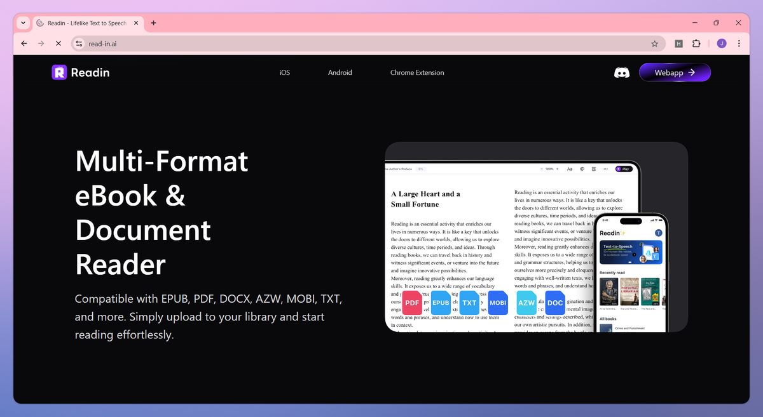Stop page loading with X button
Viewport: 763px width, 417px height.
[58, 44]
